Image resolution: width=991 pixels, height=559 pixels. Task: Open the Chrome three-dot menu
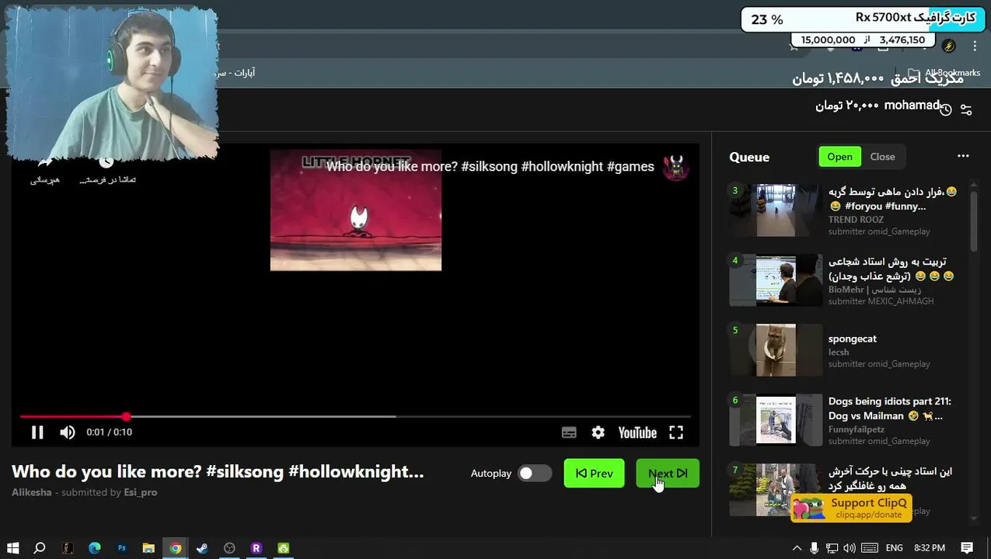pyautogui.click(x=975, y=46)
